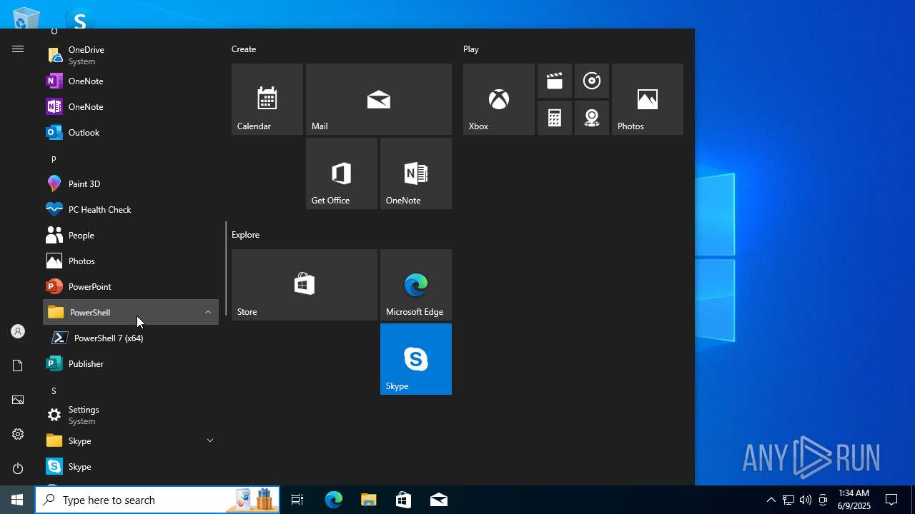
Task: Launch Outlook from the app list
Action: tap(131, 132)
